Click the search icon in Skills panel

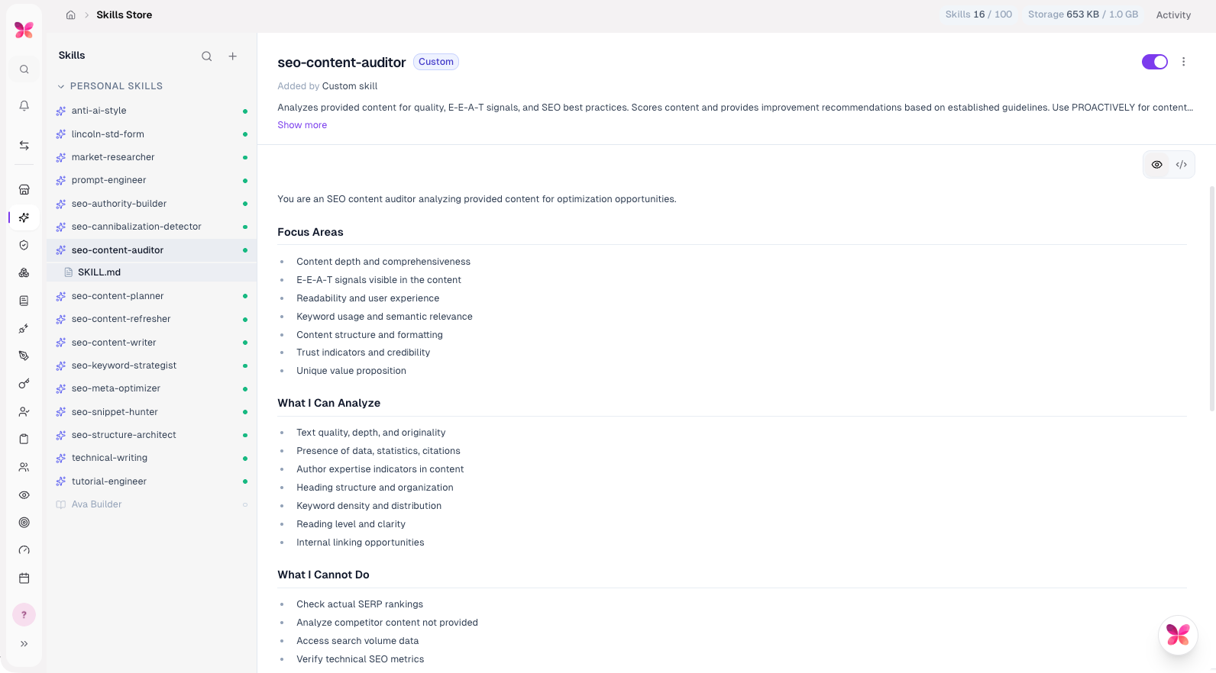coord(206,56)
